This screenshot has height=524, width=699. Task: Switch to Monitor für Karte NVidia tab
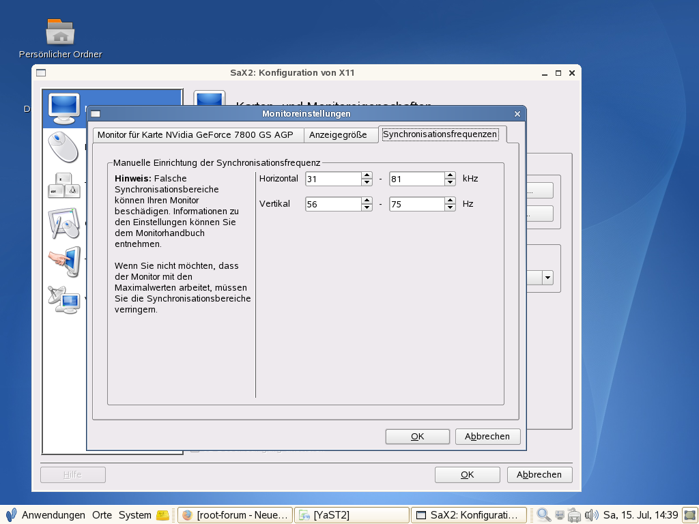coord(199,135)
